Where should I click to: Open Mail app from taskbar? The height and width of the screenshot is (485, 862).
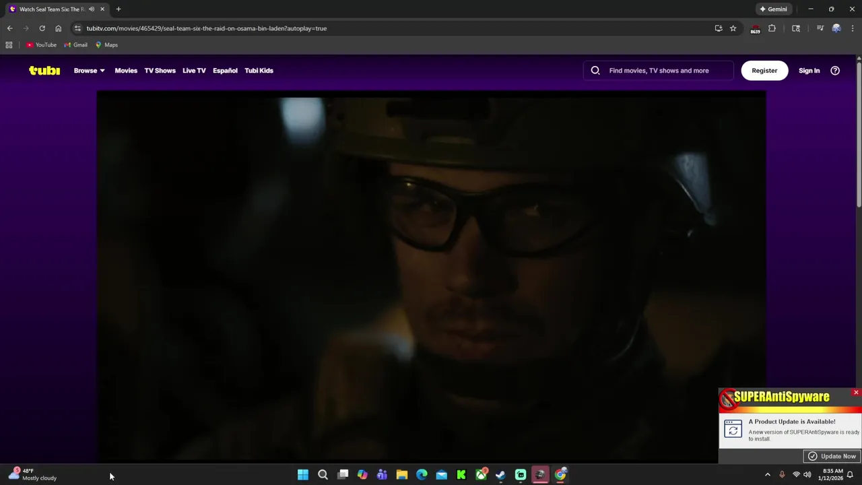[x=441, y=475]
